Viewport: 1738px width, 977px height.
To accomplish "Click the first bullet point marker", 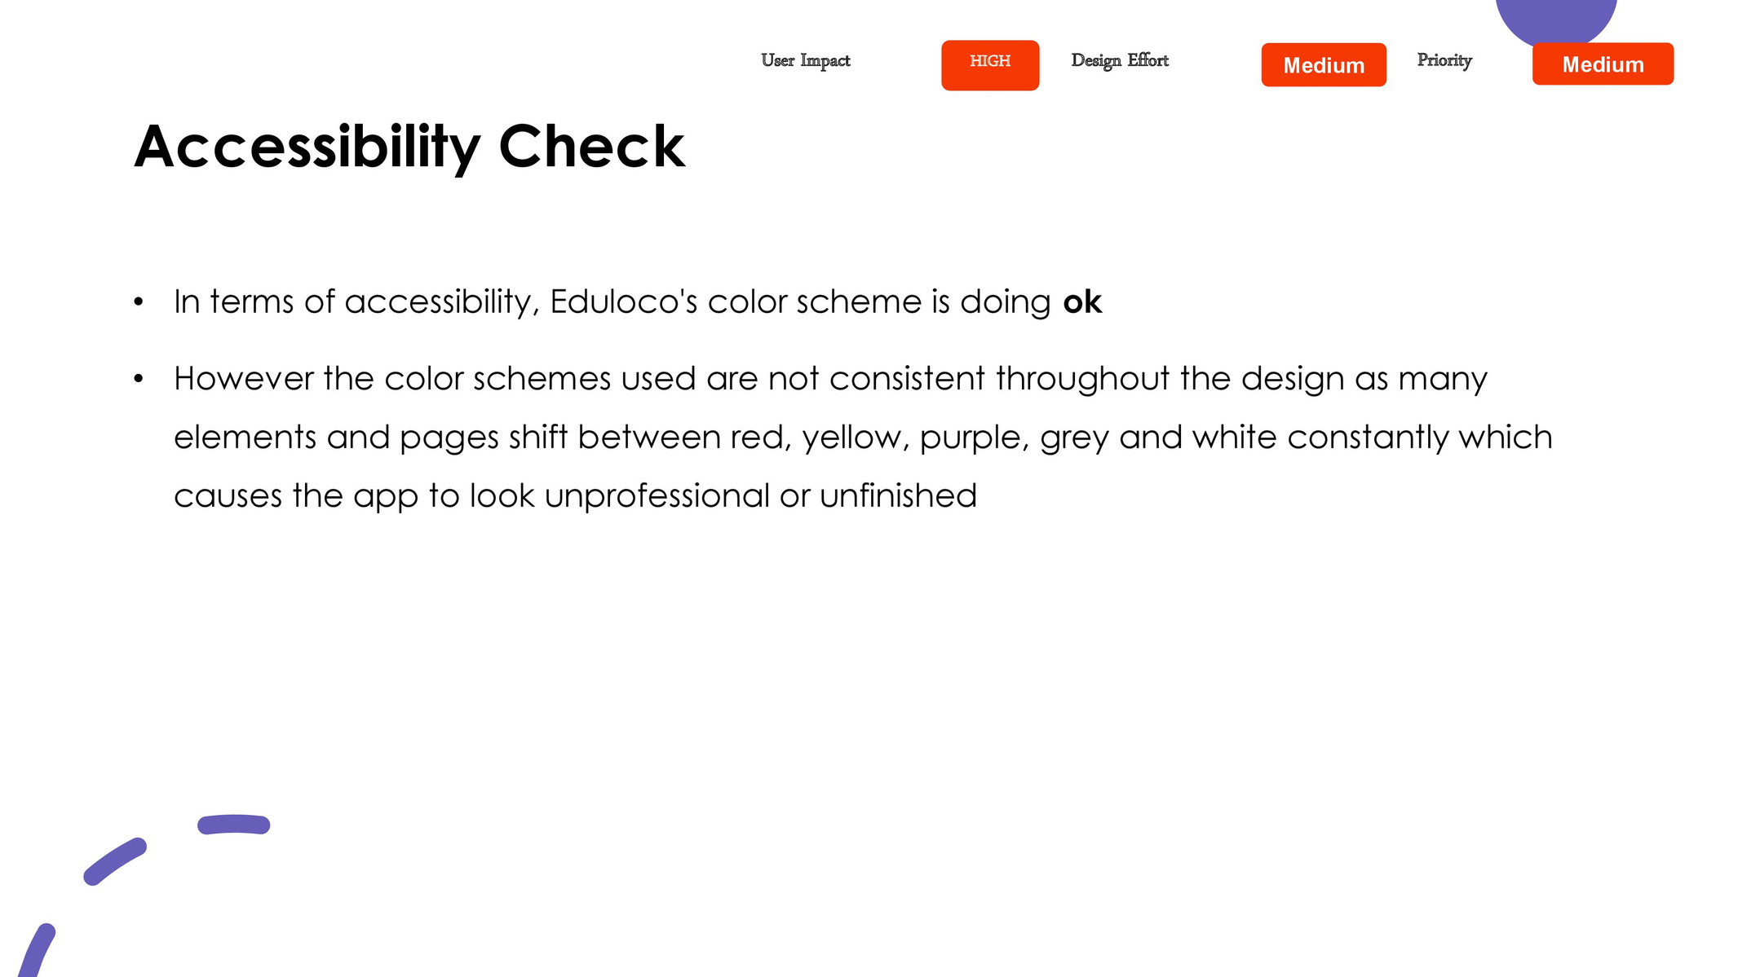I will point(139,302).
